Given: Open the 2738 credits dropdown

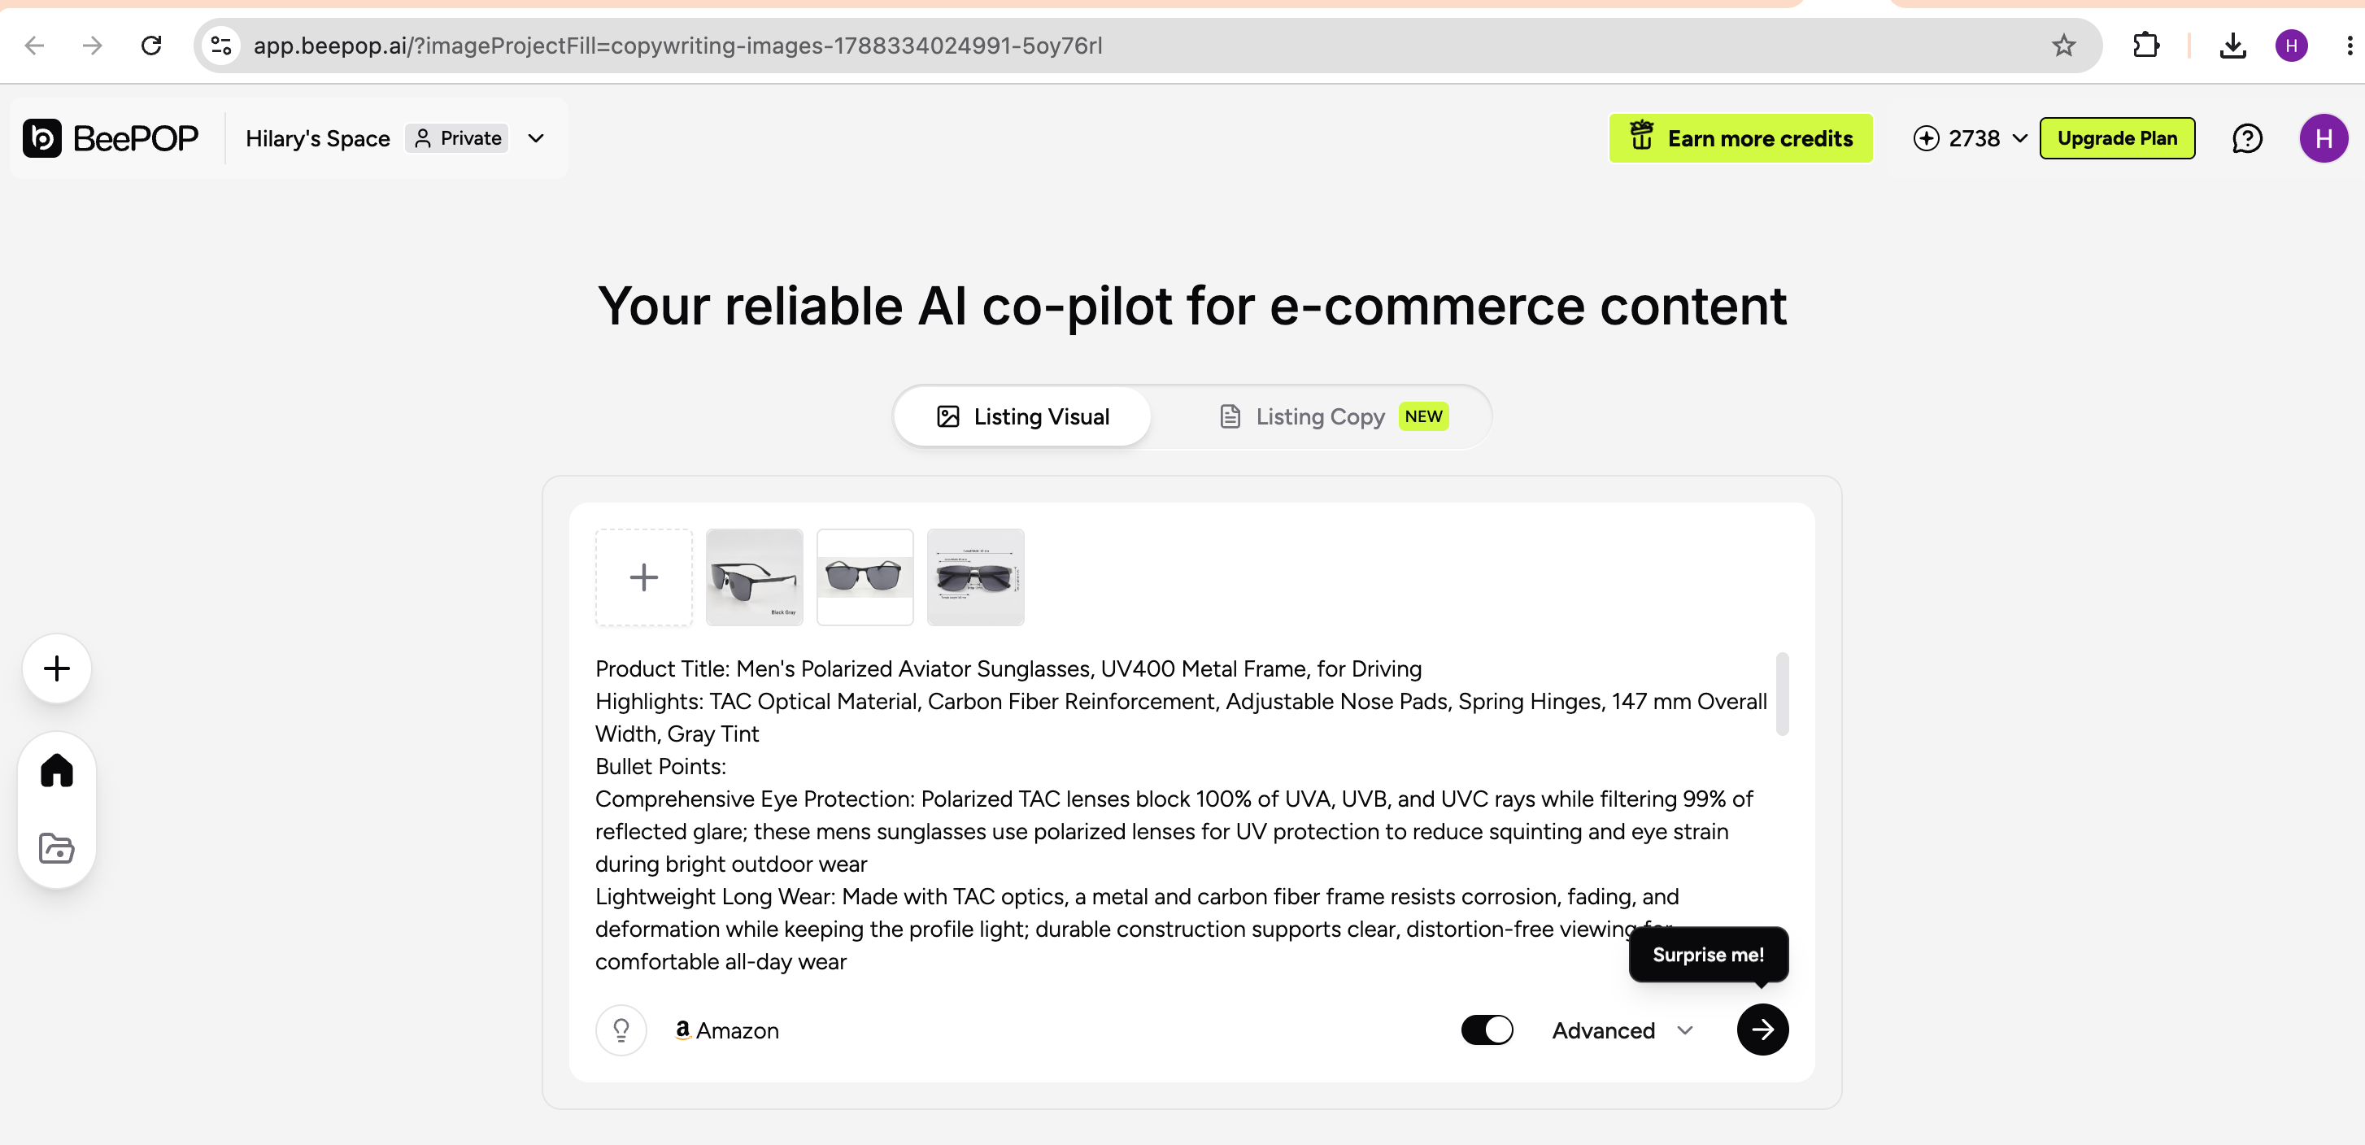Looking at the screenshot, I should pos(1971,138).
